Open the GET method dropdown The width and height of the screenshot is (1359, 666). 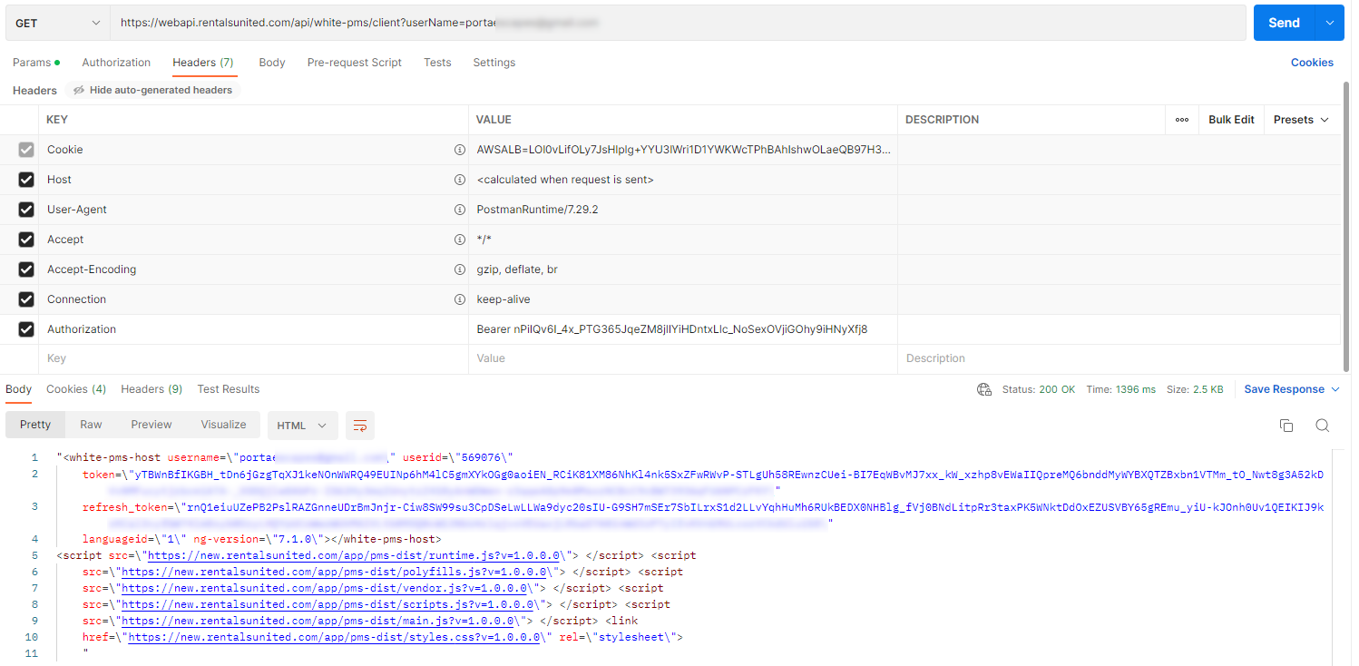pos(58,23)
